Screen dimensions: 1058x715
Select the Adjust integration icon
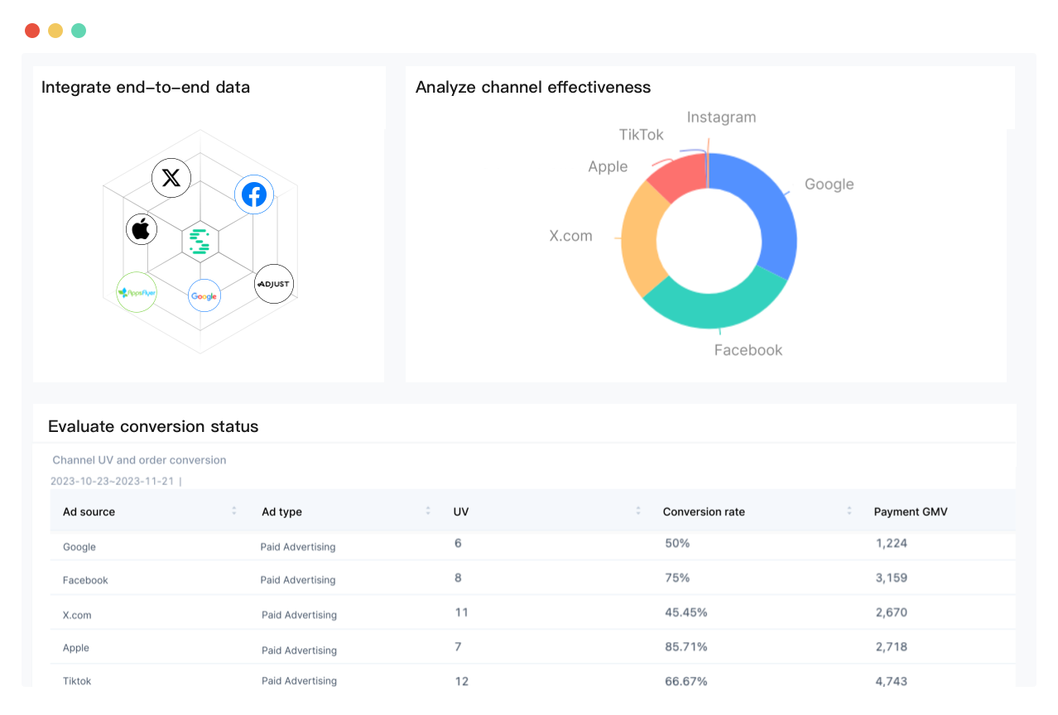(273, 284)
